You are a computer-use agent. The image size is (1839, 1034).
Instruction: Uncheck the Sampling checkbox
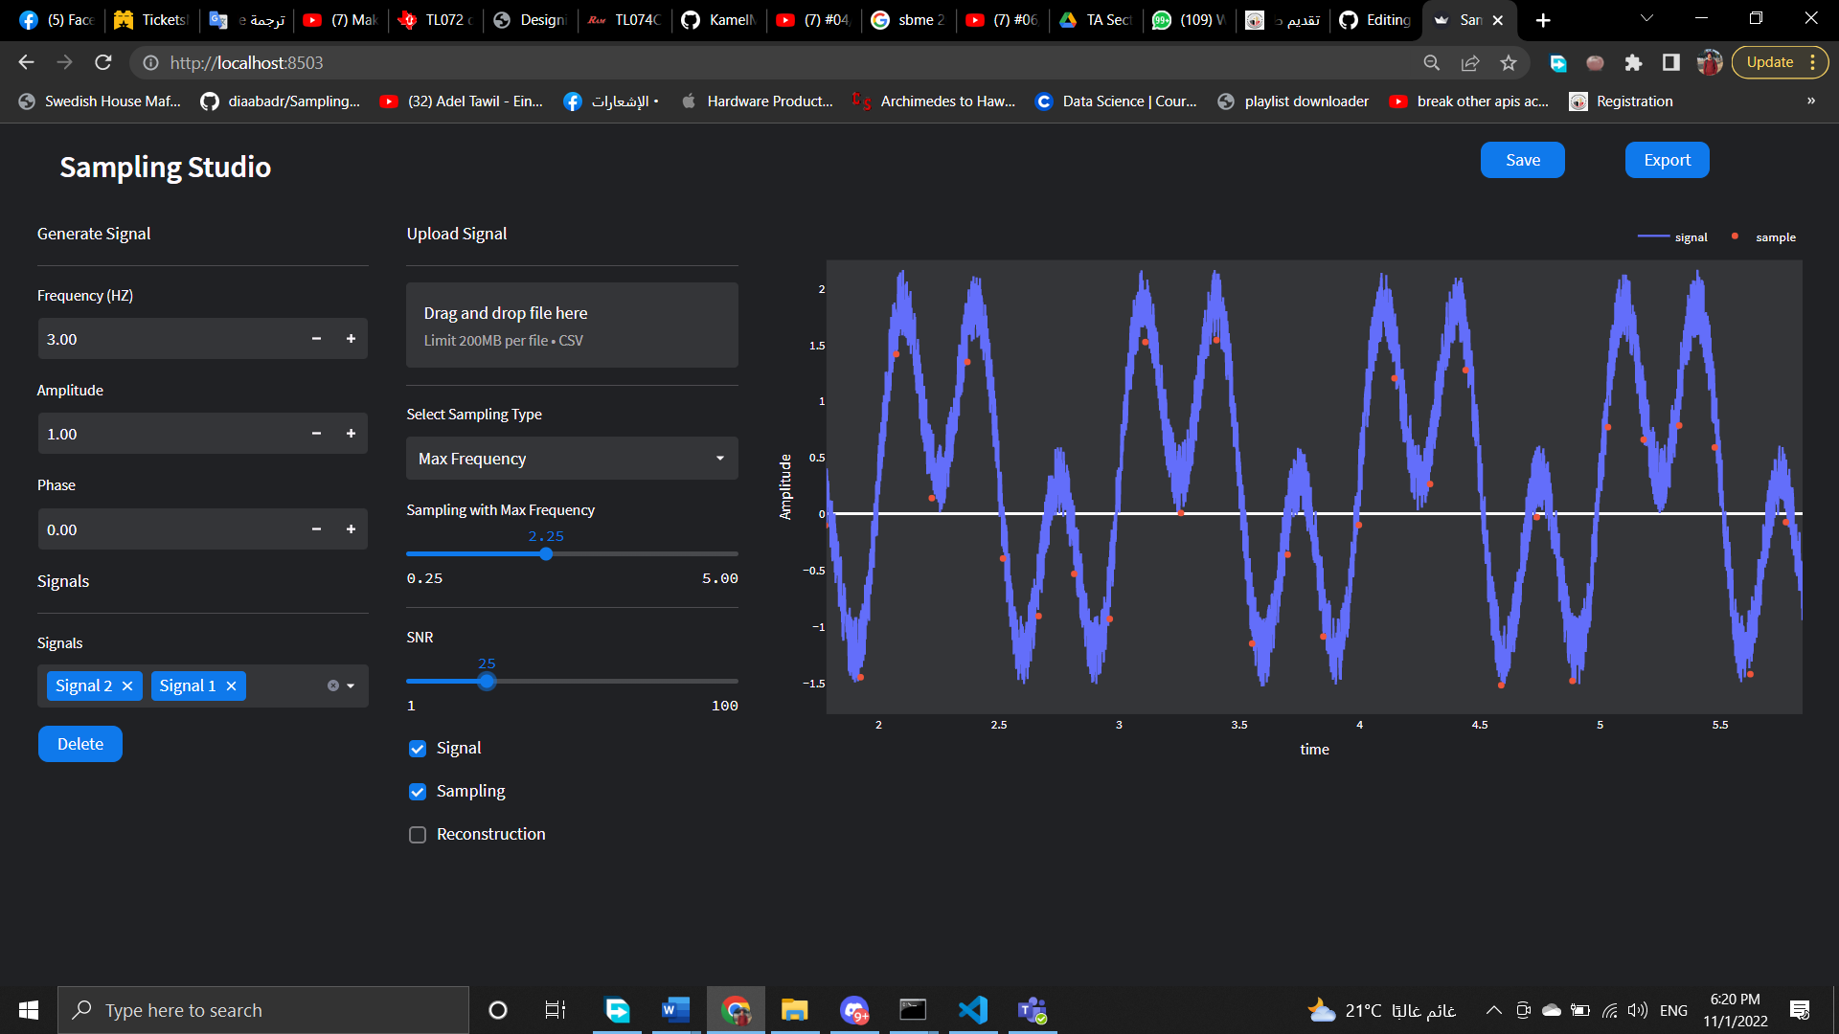418,792
